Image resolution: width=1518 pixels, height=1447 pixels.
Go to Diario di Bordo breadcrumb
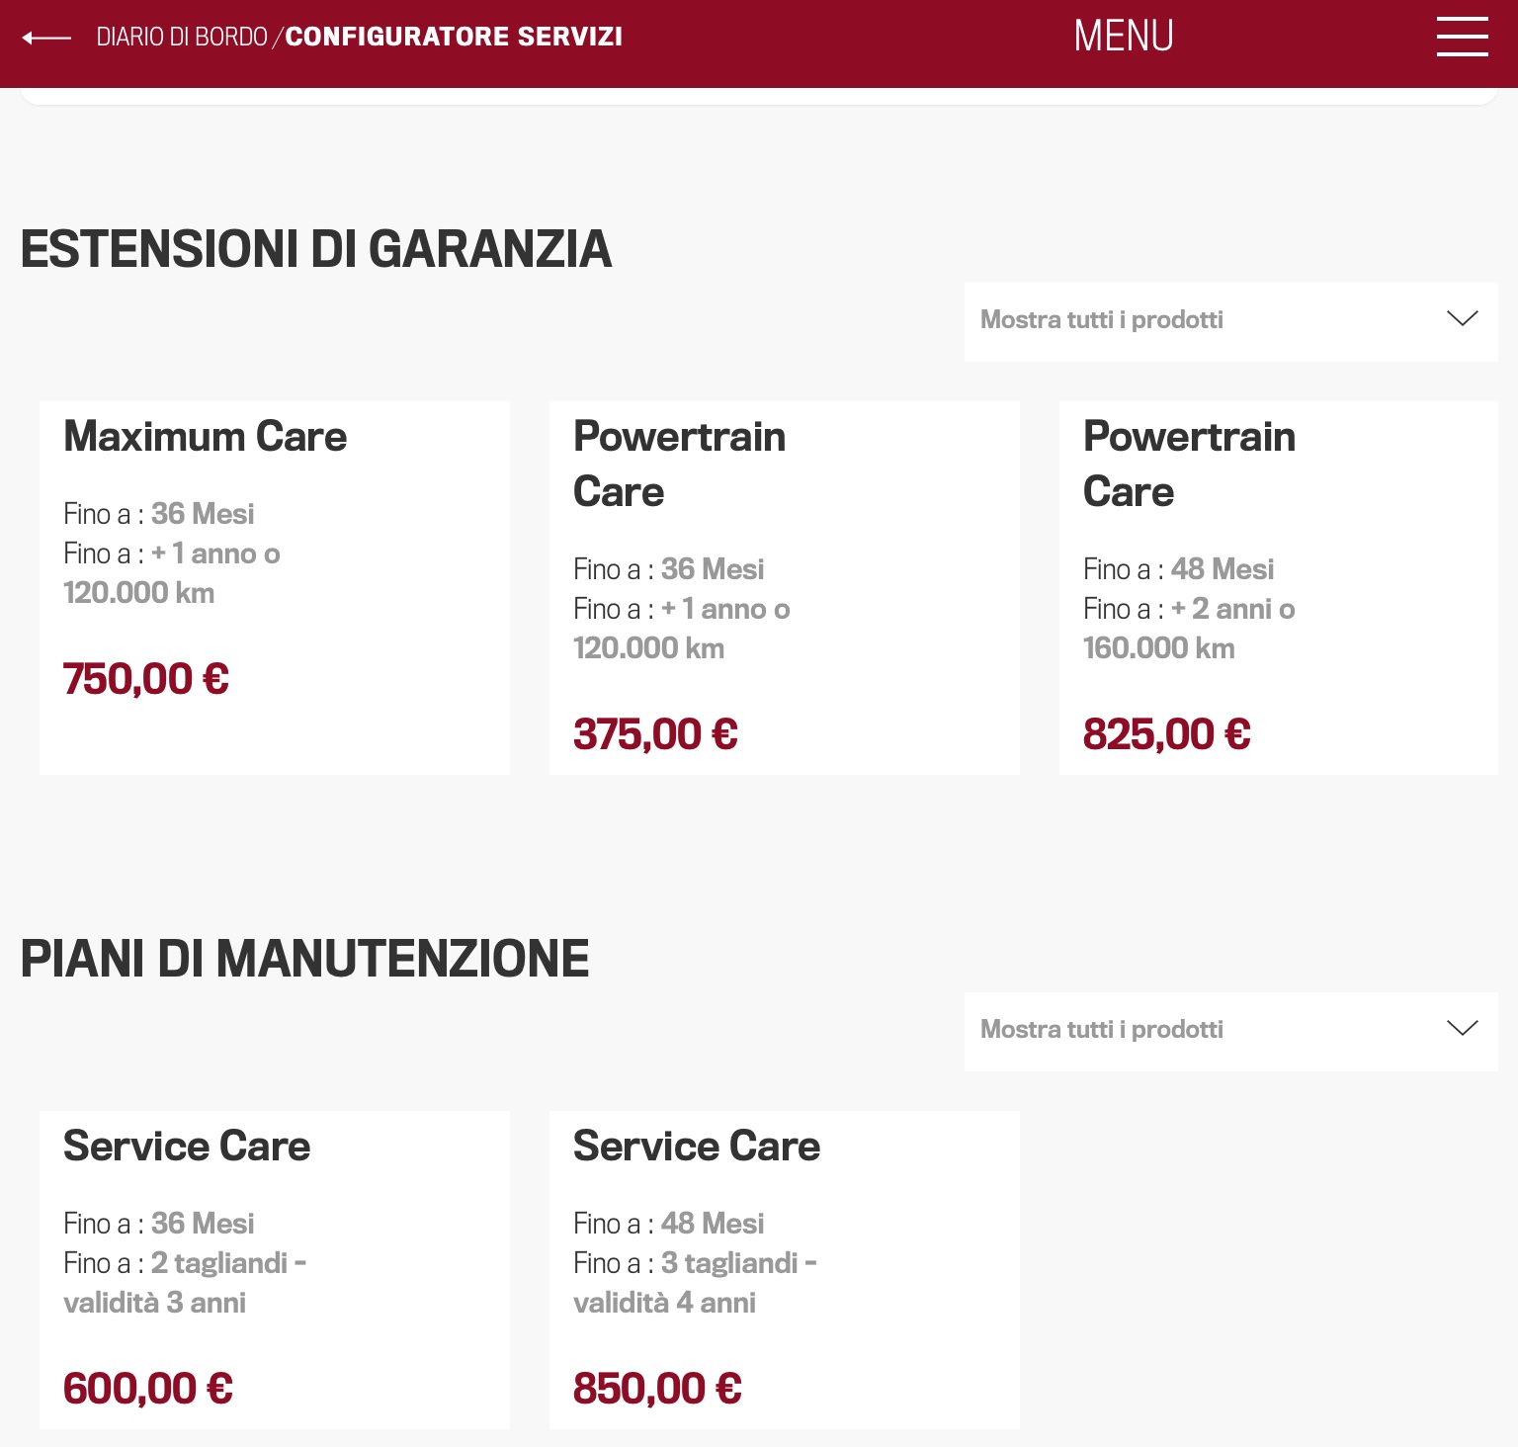pyautogui.click(x=182, y=38)
